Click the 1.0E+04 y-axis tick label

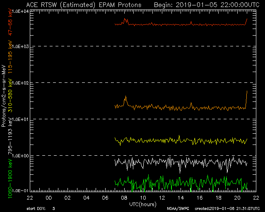20,11
